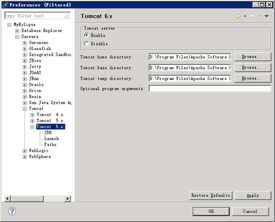The width and height of the screenshot is (275, 222).
Task: Select the Oracle tree item
Action: click(36, 85)
